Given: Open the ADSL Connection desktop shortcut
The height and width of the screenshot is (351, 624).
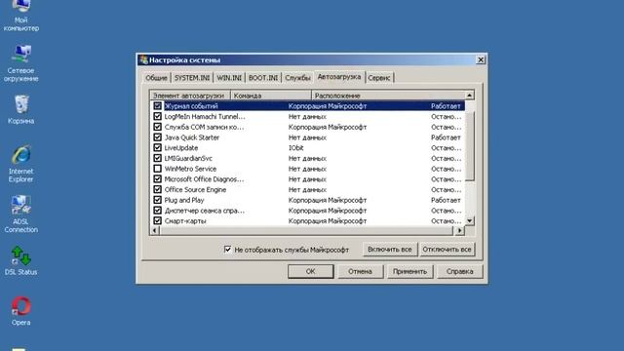Looking at the screenshot, I should 20,214.
